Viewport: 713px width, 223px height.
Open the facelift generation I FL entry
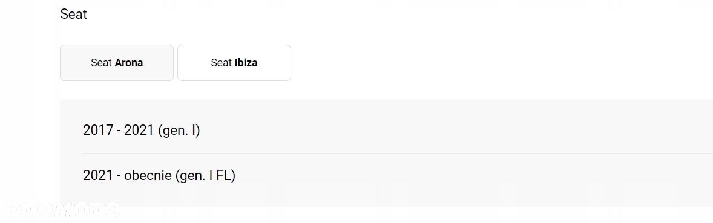click(159, 175)
